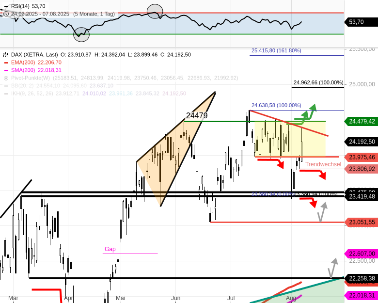Click the Jun label on the time axis
The height and width of the screenshot is (303, 378).
click(176, 298)
